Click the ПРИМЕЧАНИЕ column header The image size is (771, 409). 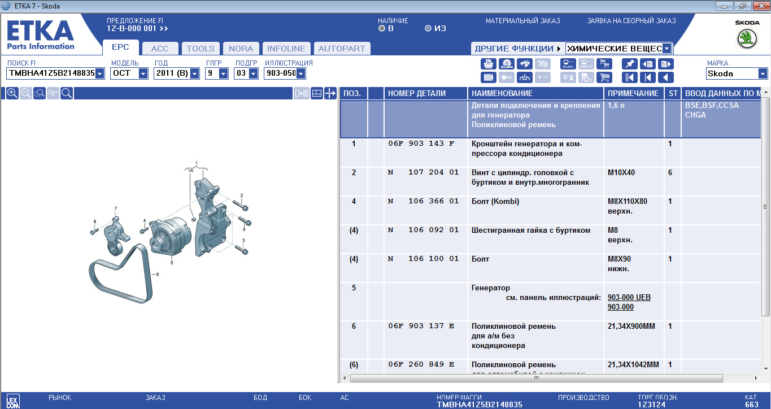pyautogui.click(x=634, y=93)
